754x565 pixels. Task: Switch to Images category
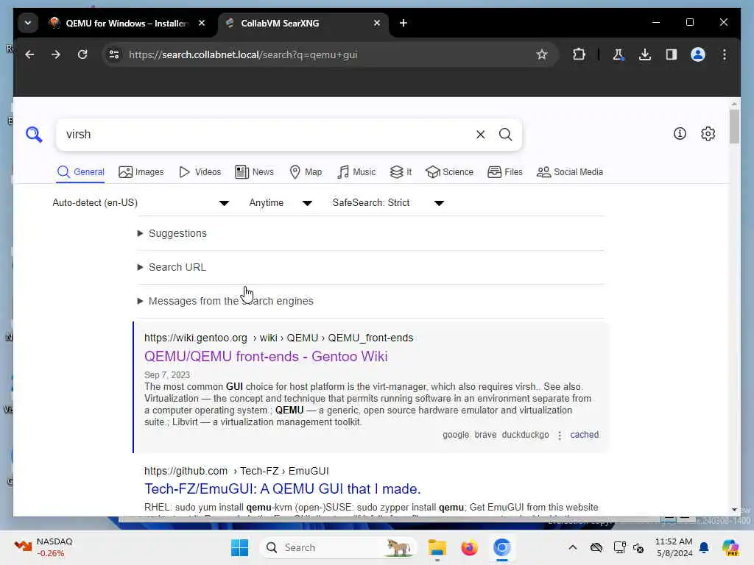pos(141,172)
